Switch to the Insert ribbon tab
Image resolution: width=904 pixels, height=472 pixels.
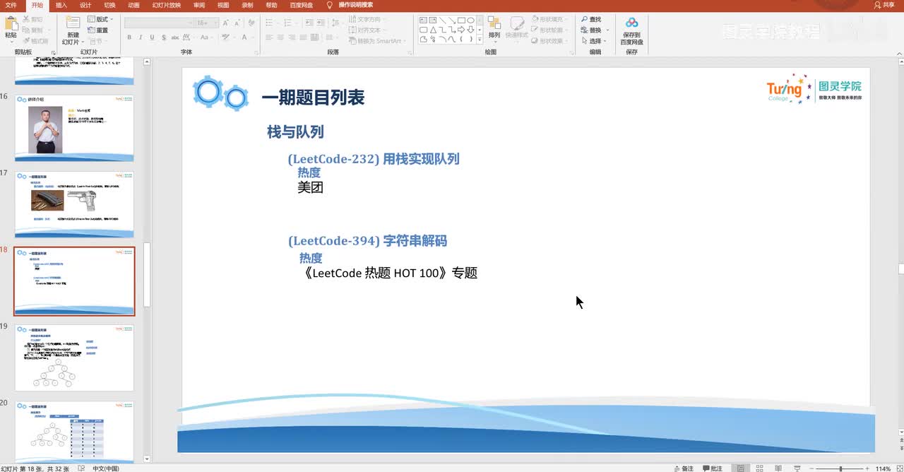61,5
